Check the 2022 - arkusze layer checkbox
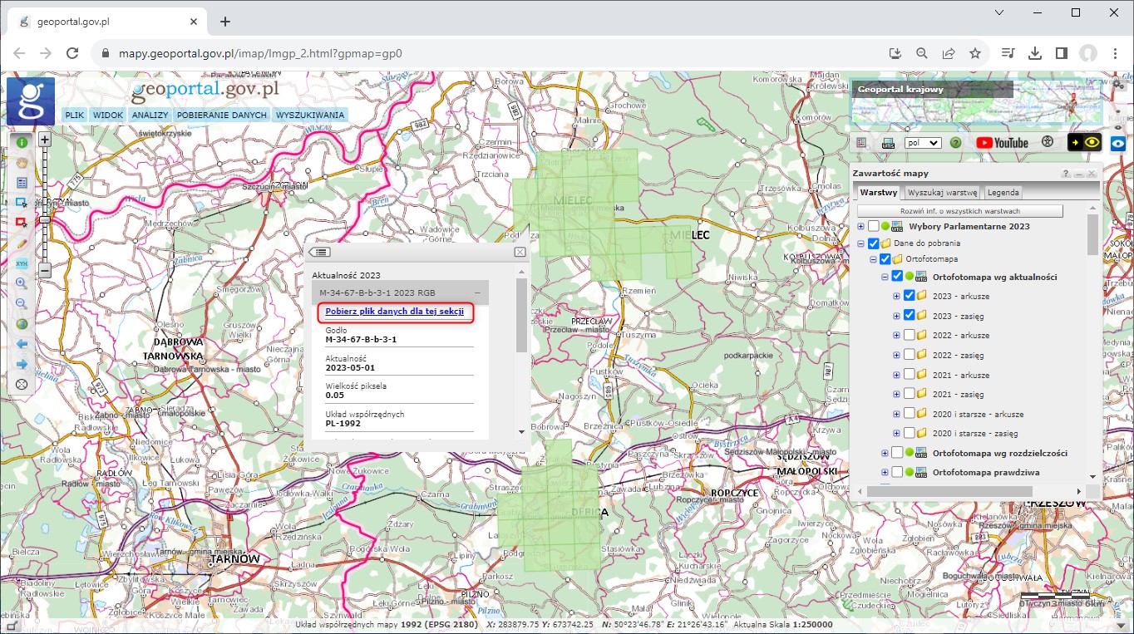Image resolution: width=1134 pixels, height=634 pixels. coord(909,335)
